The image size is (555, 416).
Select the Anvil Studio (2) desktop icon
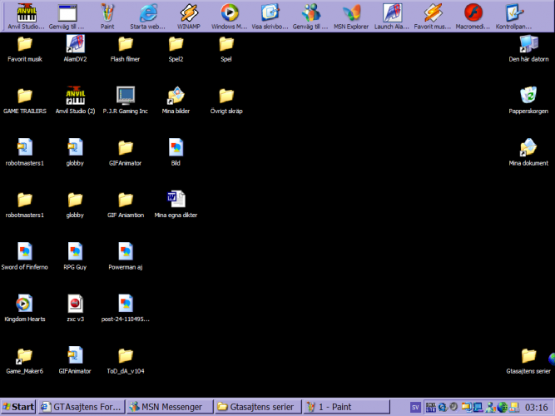click(75, 97)
